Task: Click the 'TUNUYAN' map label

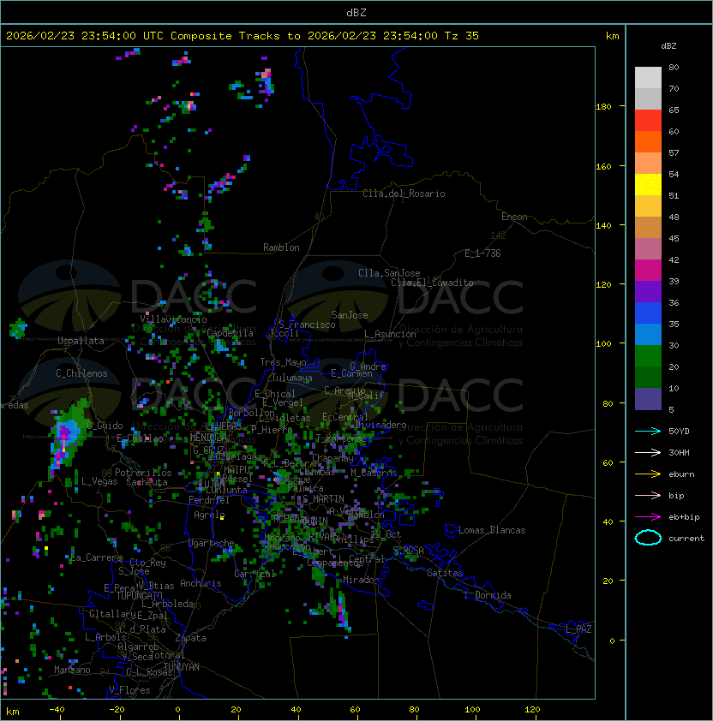Action: (182, 667)
